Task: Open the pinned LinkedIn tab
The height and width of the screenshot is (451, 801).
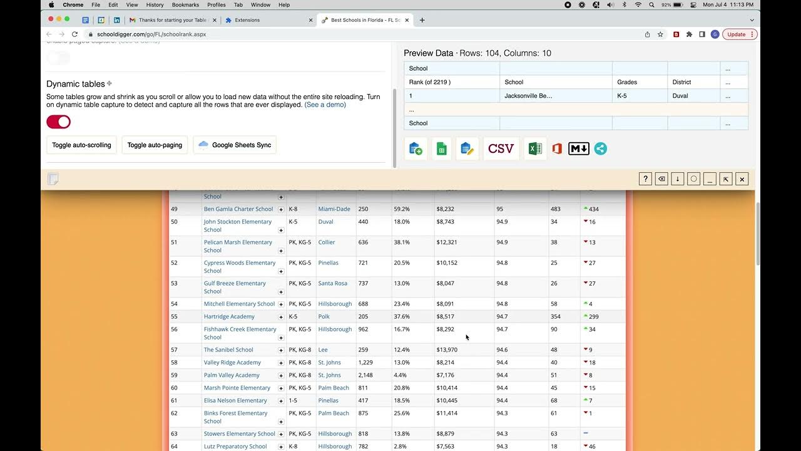Action: pyautogui.click(x=116, y=20)
